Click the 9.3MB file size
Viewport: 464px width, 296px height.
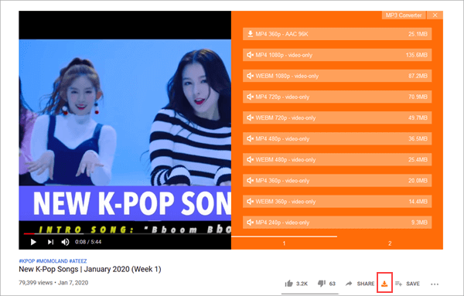pyautogui.click(x=419, y=223)
